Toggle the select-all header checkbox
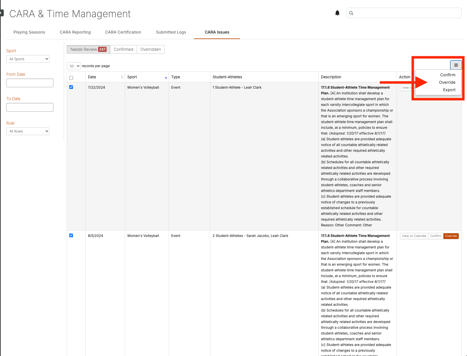 click(x=71, y=78)
